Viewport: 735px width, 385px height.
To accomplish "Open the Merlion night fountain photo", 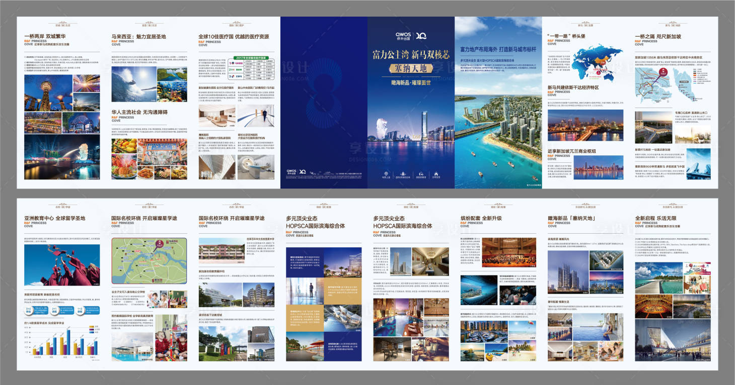I will 62,157.
